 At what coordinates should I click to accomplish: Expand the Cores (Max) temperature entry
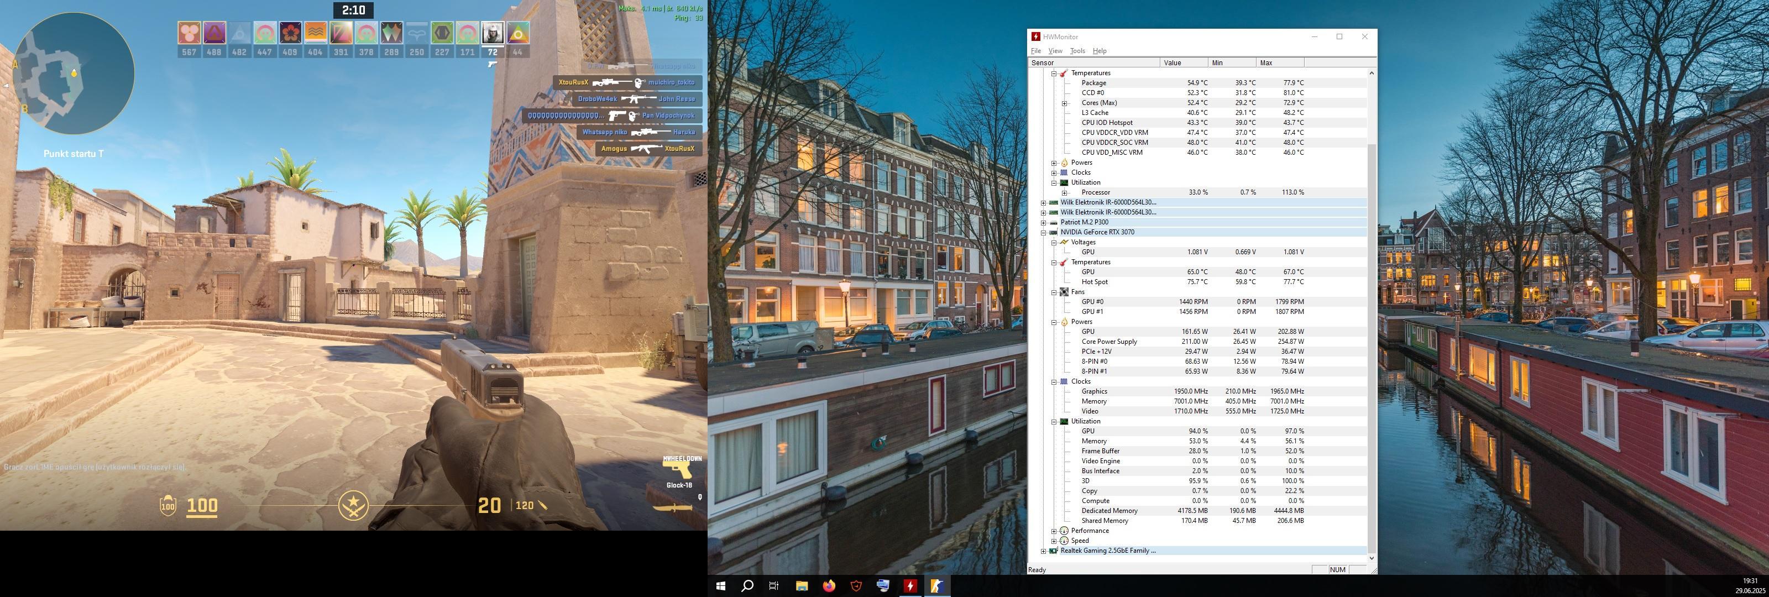pos(1064,103)
